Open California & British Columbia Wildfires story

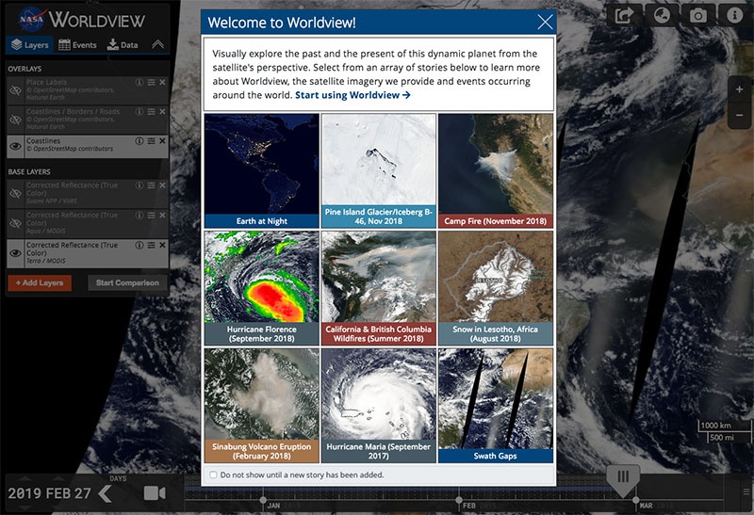coord(379,288)
